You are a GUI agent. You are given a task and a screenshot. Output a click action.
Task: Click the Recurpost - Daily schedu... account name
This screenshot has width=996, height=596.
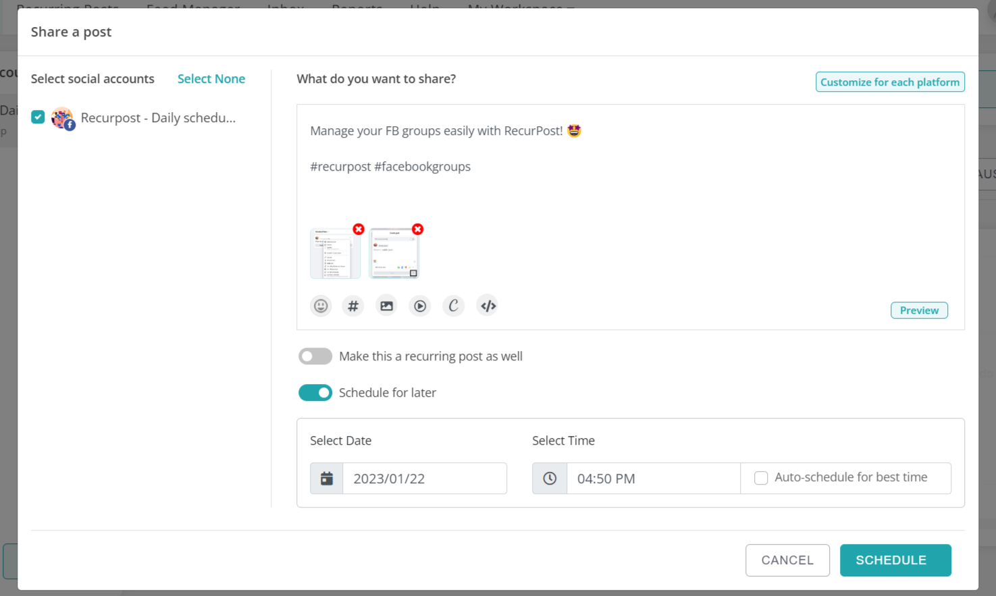click(158, 118)
